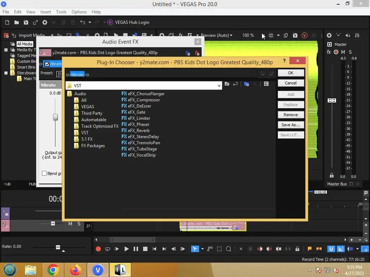This screenshot has width=370, height=277.
Task: Open the Edit menu
Action: pos(18,12)
